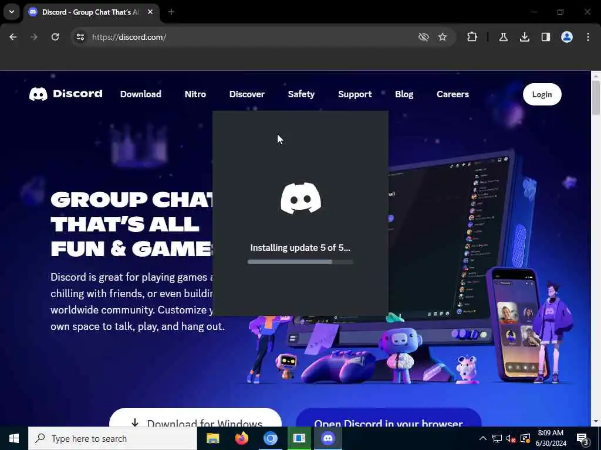Open Firefox from the taskbar
This screenshot has height=450, width=601.
coord(241,438)
